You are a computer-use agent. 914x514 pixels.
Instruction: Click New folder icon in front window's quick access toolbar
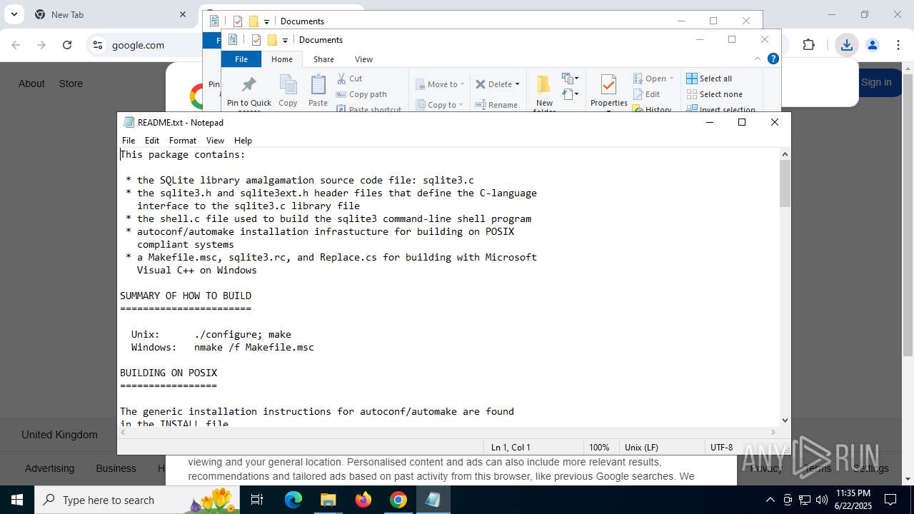(272, 40)
